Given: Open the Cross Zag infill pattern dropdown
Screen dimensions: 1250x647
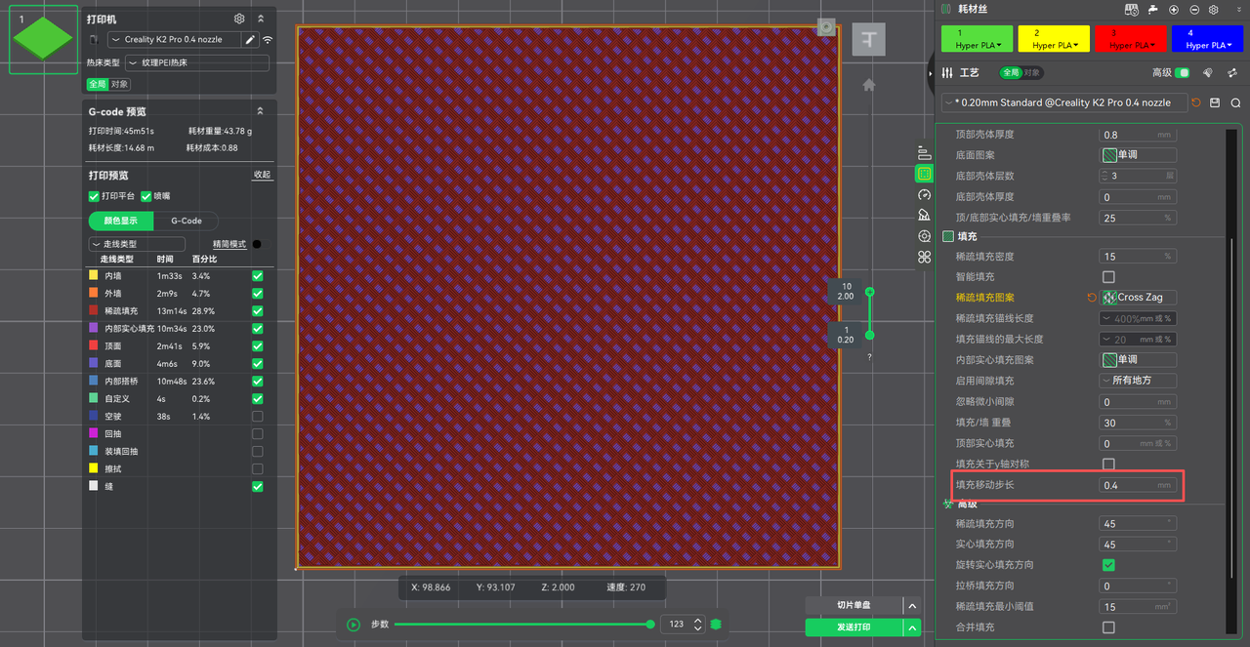Looking at the screenshot, I should pyautogui.click(x=1139, y=298).
